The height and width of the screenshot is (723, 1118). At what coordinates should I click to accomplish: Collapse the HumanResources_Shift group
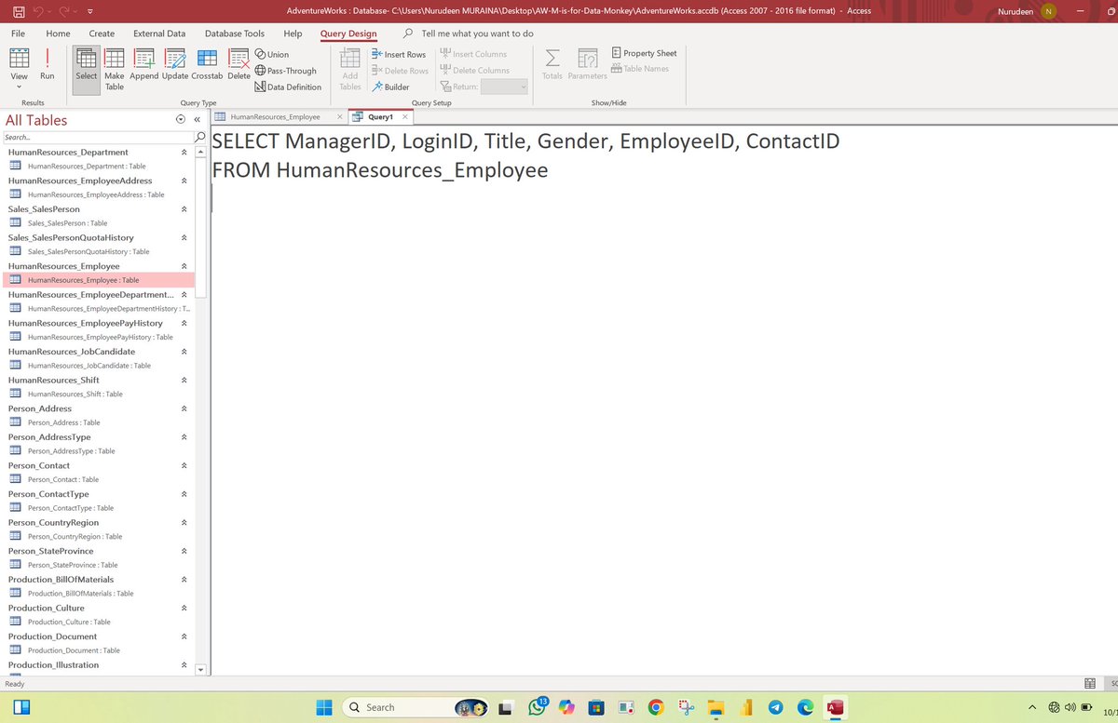click(x=184, y=381)
